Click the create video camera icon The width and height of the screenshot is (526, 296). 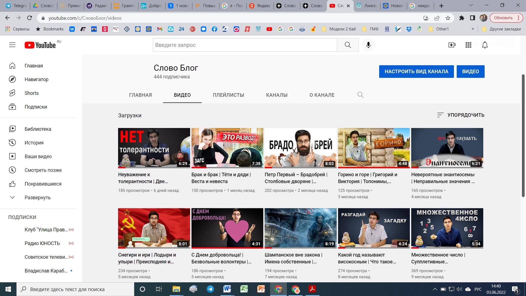(452, 45)
